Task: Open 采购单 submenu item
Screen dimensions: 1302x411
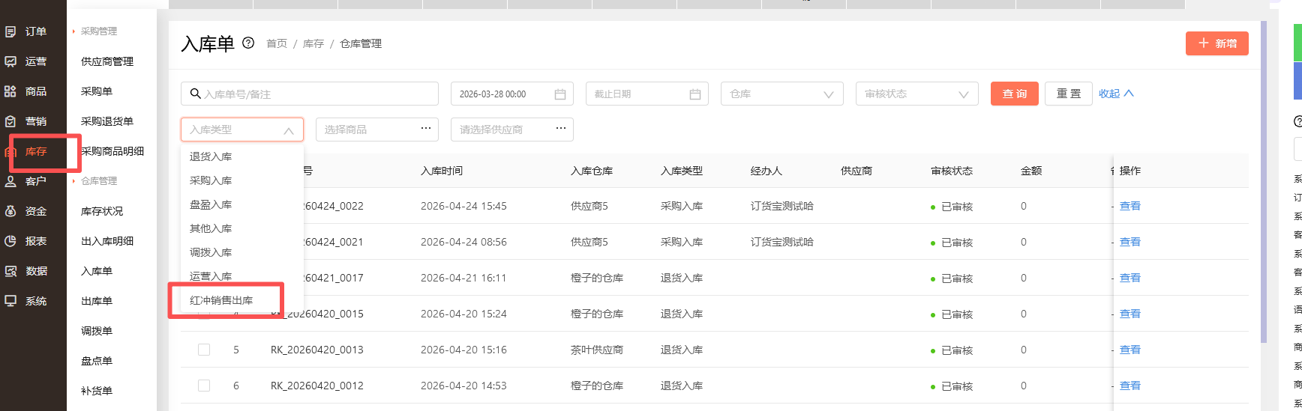Action: 97,91
